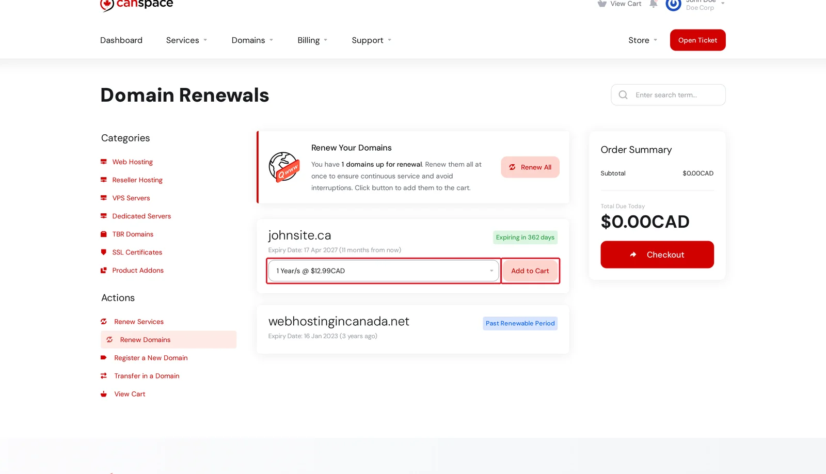
Task: Open the Reseller Hosting category
Action: pos(137,180)
